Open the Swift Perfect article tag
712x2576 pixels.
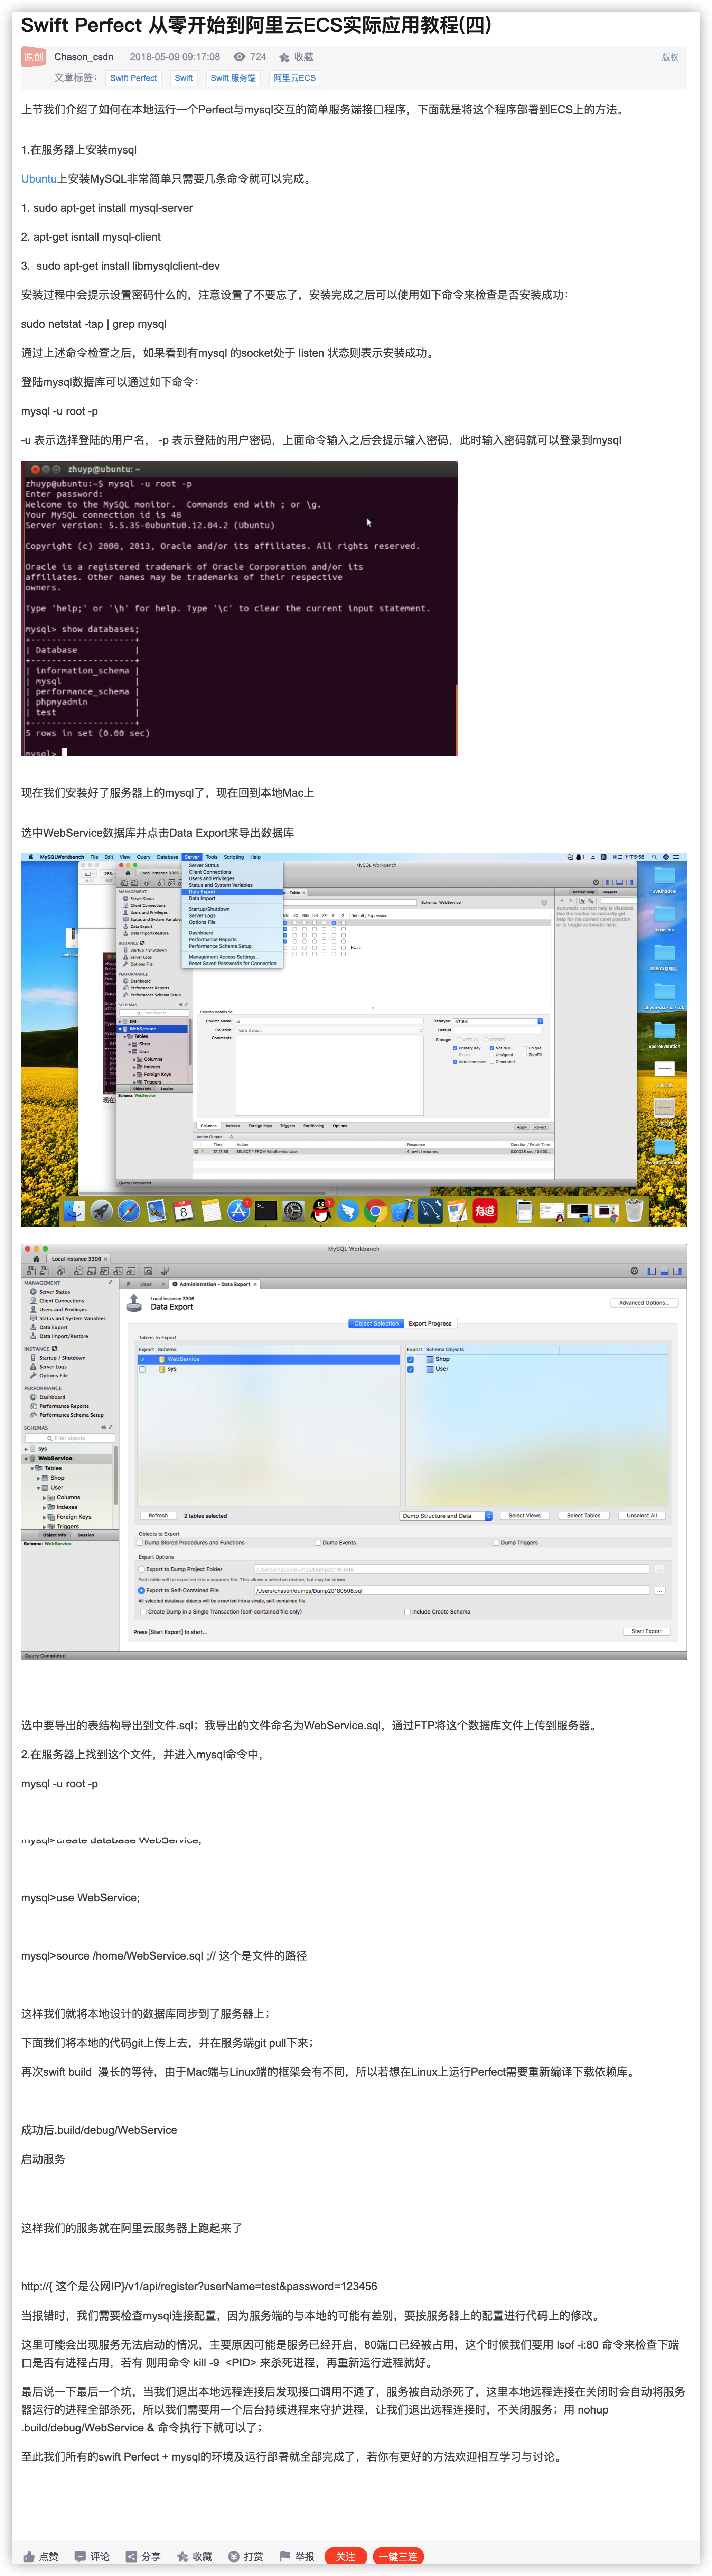[x=133, y=78]
